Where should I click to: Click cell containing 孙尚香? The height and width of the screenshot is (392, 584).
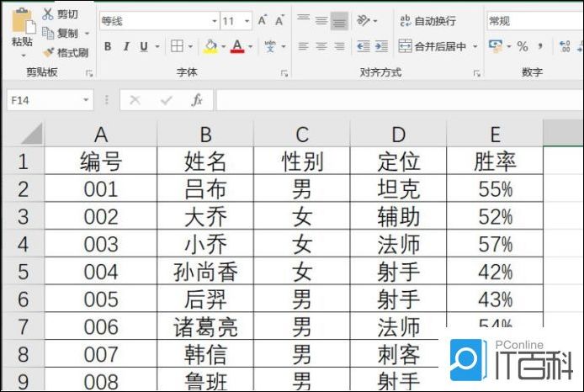pyautogui.click(x=205, y=272)
